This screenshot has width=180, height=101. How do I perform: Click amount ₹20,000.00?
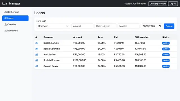point(79,43)
